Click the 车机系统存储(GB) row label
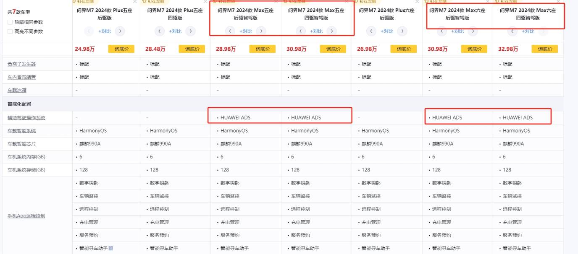 [26, 170]
